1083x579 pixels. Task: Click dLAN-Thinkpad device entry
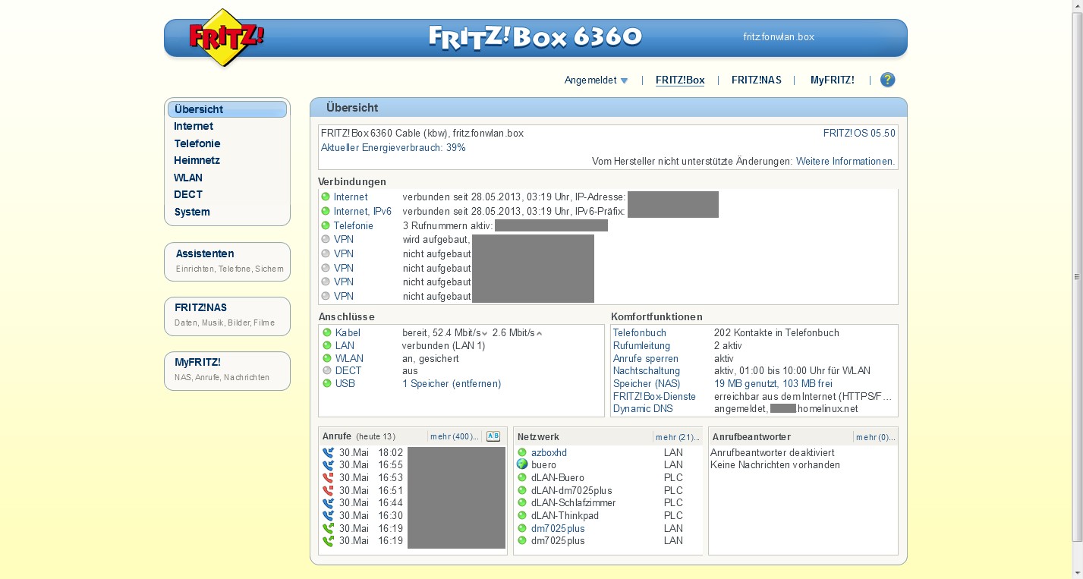[565, 515]
